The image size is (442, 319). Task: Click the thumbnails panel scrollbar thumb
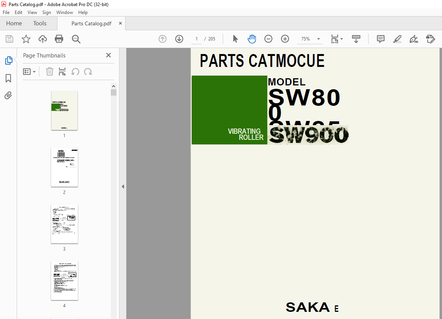click(x=113, y=93)
